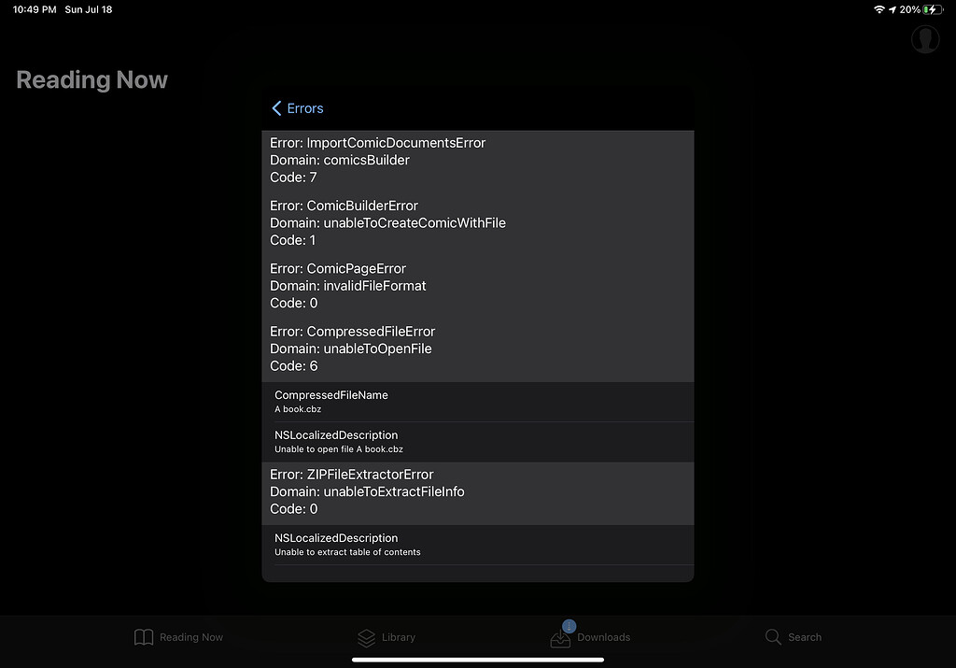The width and height of the screenshot is (956, 668).
Task: Tap 'Domain: invalidFileFormat' line
Action: click(348, 286)
